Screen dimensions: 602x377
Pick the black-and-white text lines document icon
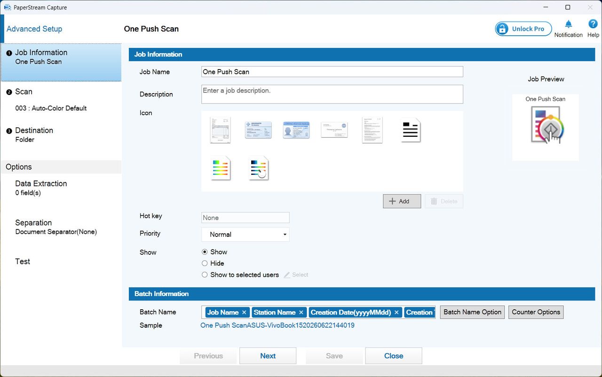(411, 130)
